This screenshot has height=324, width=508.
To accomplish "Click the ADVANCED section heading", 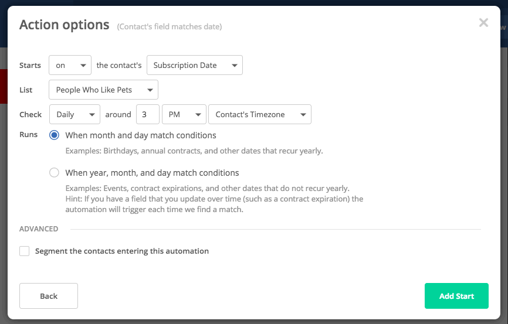I will [39, 229].
